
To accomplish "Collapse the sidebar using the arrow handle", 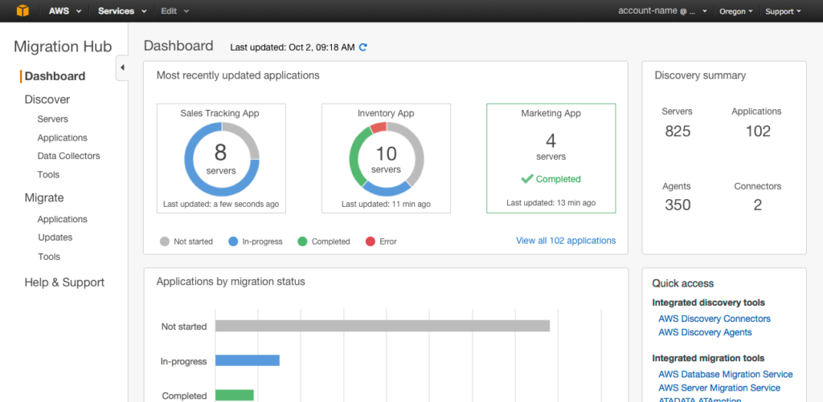I will (x=122, y=67).
